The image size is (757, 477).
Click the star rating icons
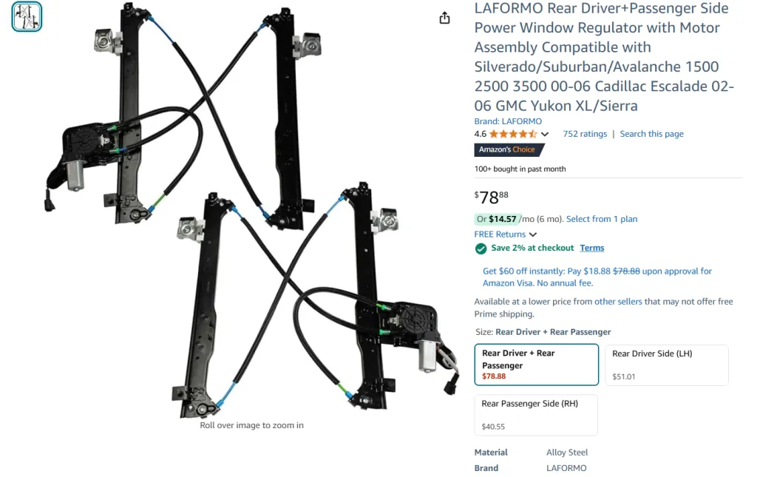(513, 134)
